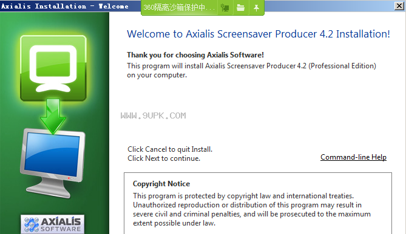Click the 'severe civil and criminal penalties' line
Viewport: 406px width, 234px height.
pos(252,214)
